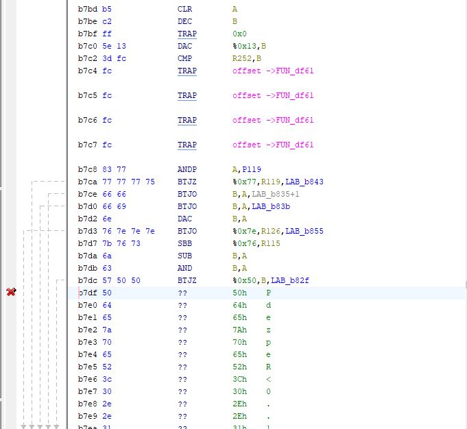467x429 pixels.
Task: Click the LAB_b835+1 operand reference
Action: [x=280, y=194]
